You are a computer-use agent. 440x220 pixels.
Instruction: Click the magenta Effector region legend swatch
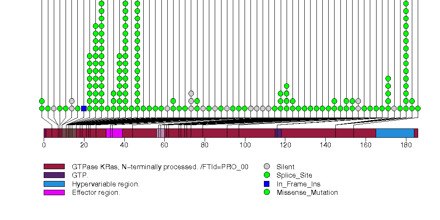pyautogui.click(x=54, y=192)
